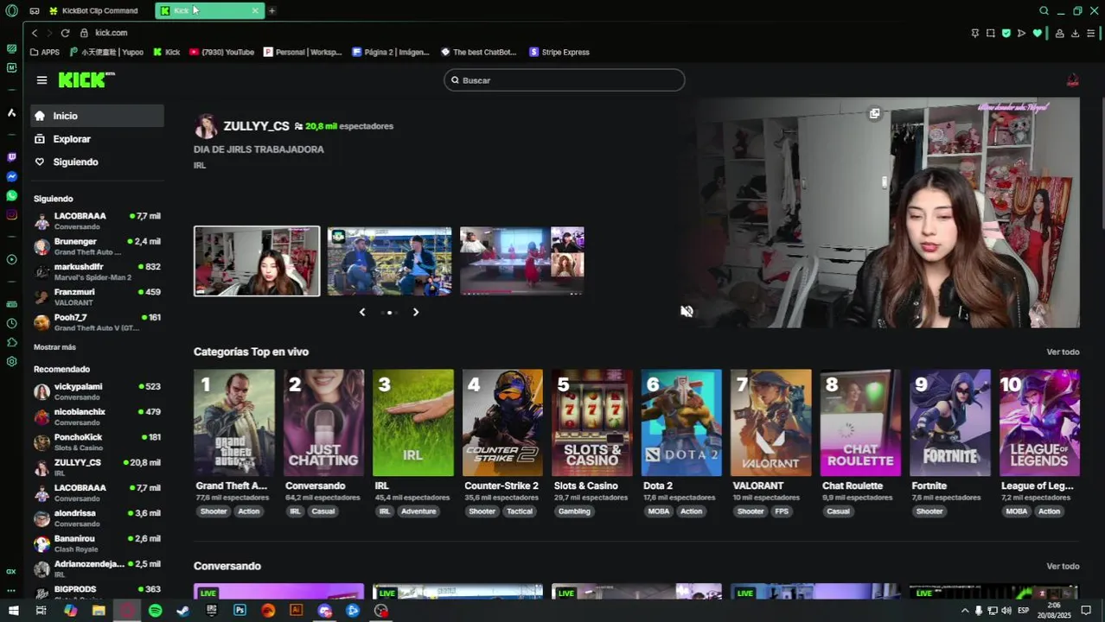The width and height of the screenshot is (1105, 622).
Task: Click the Buscar search field
Action: click(565, 80)
